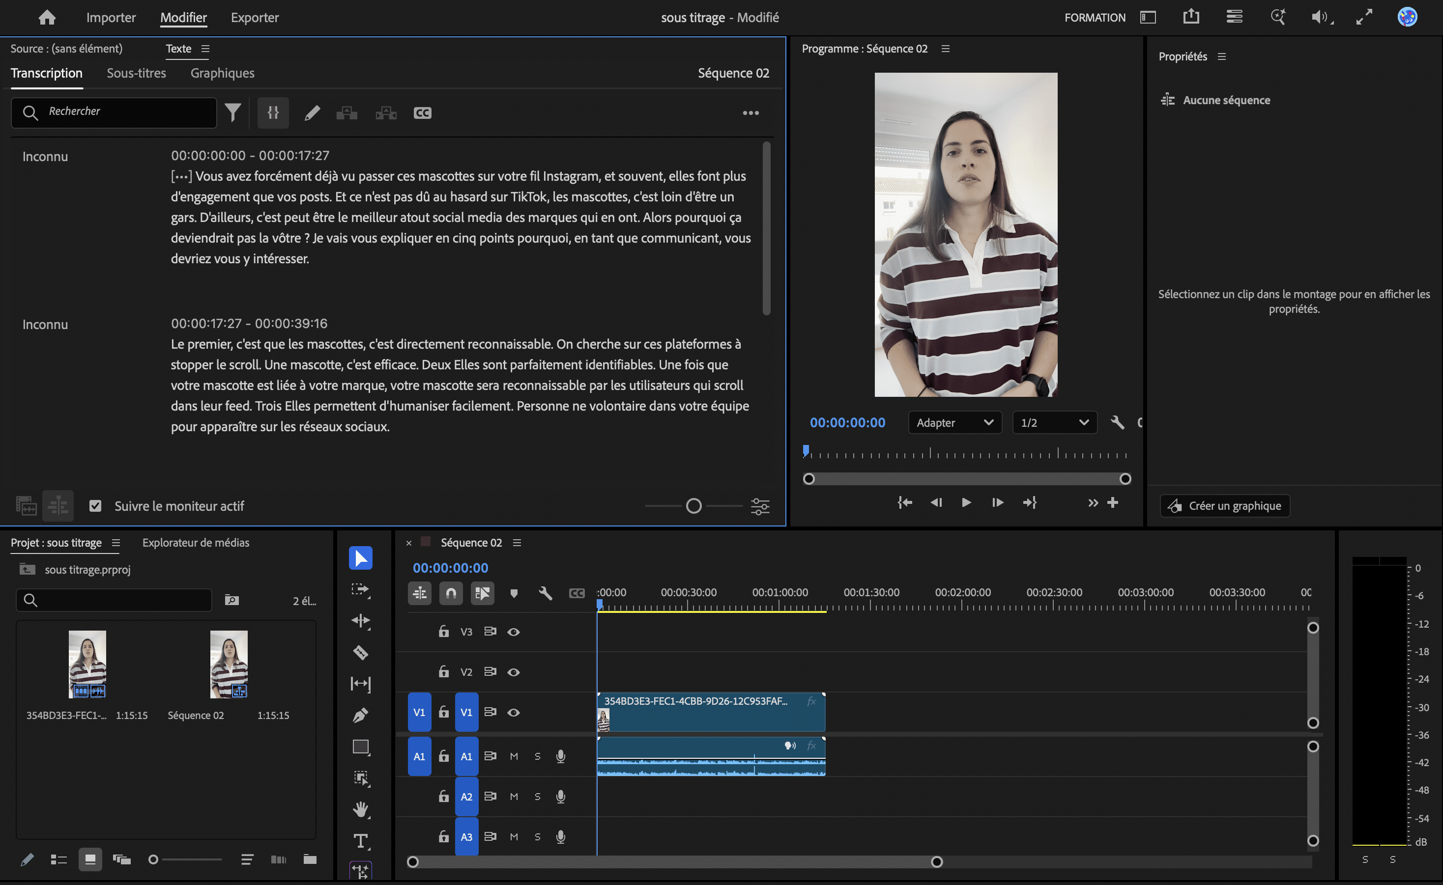Open the Séquence 02 timeline panel menu

click(x=517, y=543)
